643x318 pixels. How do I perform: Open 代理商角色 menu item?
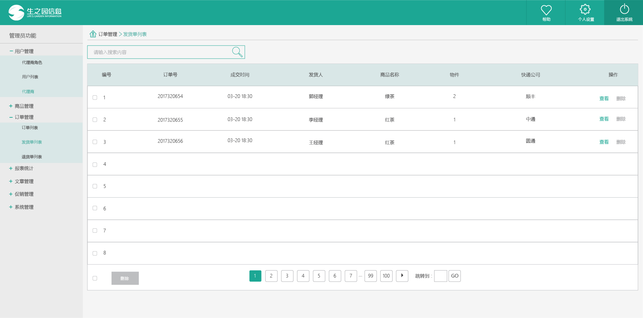32,63
